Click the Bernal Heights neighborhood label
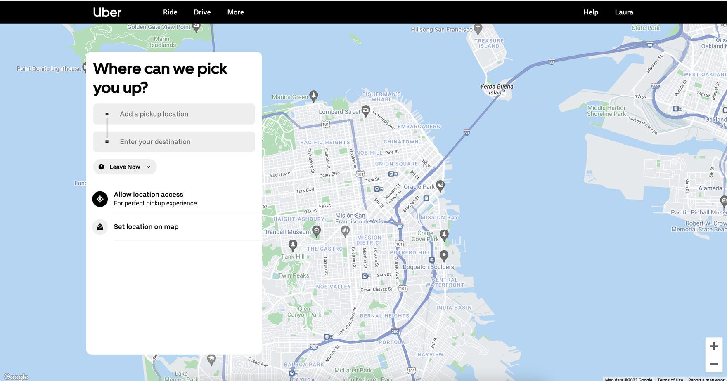Image resolution: width=727 pixels, height=381 pixels. (385, 316)
